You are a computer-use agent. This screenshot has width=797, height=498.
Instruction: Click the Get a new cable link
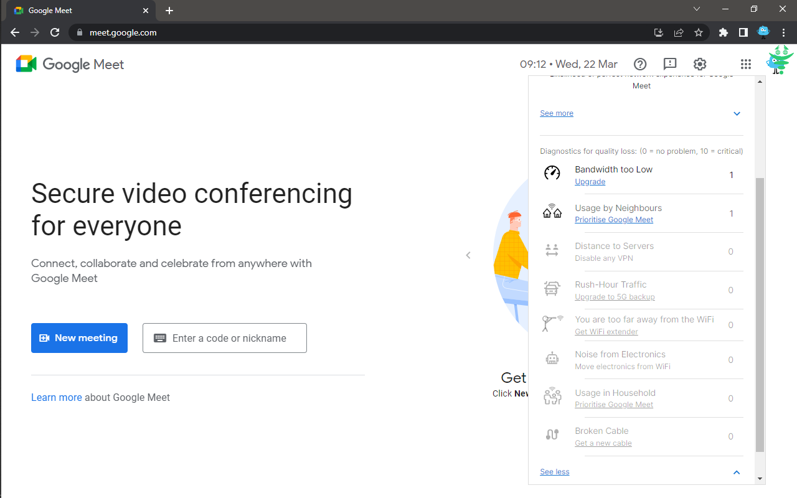click(603, 443)
